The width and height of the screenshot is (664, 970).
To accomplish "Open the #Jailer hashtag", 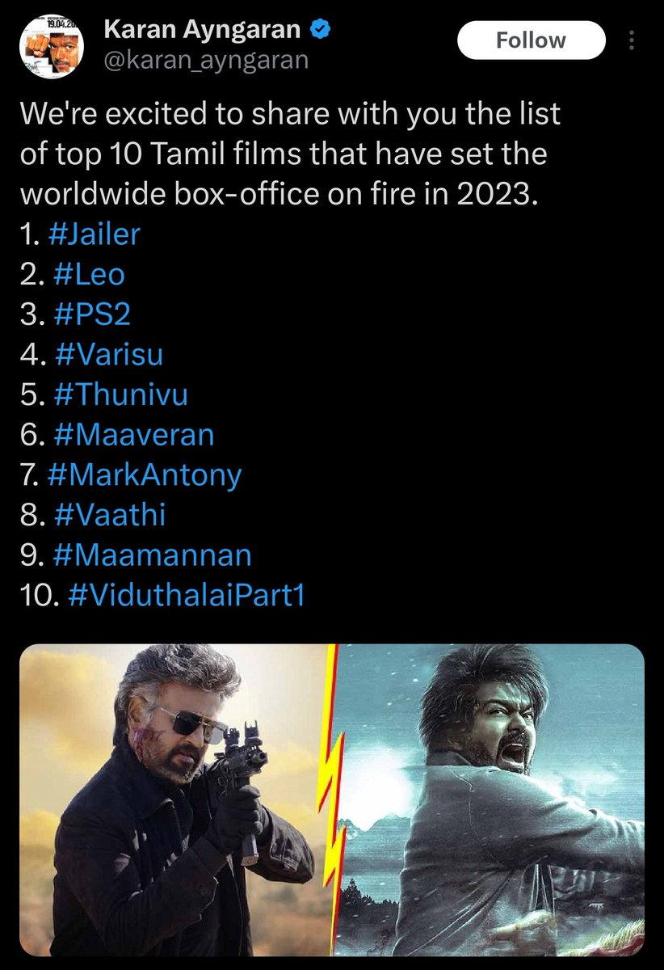I will pyautogui.click(x=95, y=234).
